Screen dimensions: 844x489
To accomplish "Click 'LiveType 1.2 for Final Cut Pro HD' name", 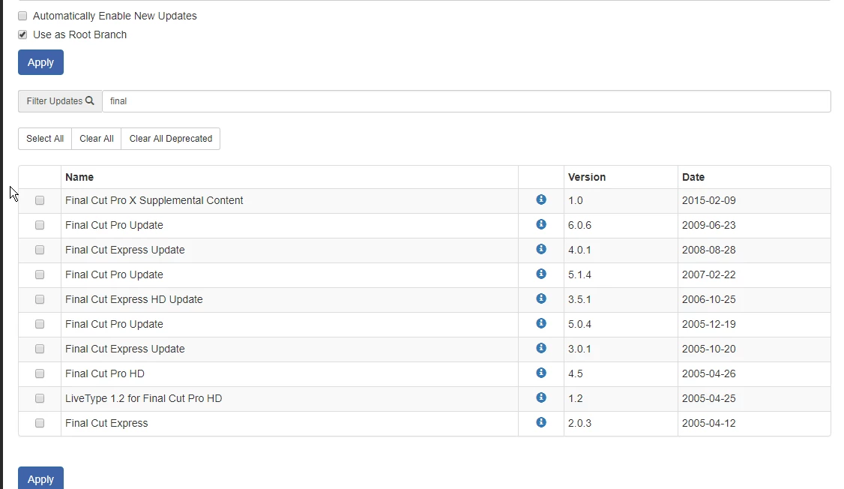I will pos(144,398).
